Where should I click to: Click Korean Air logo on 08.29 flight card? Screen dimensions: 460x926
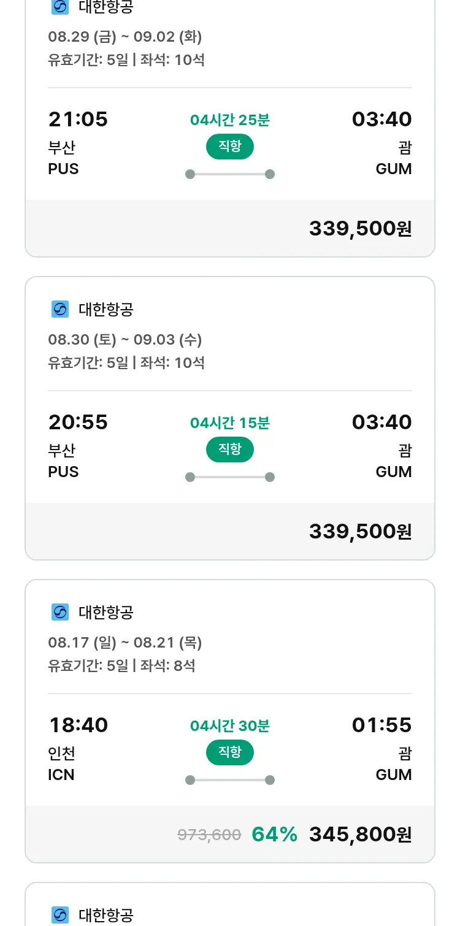[x=59, y=7]
